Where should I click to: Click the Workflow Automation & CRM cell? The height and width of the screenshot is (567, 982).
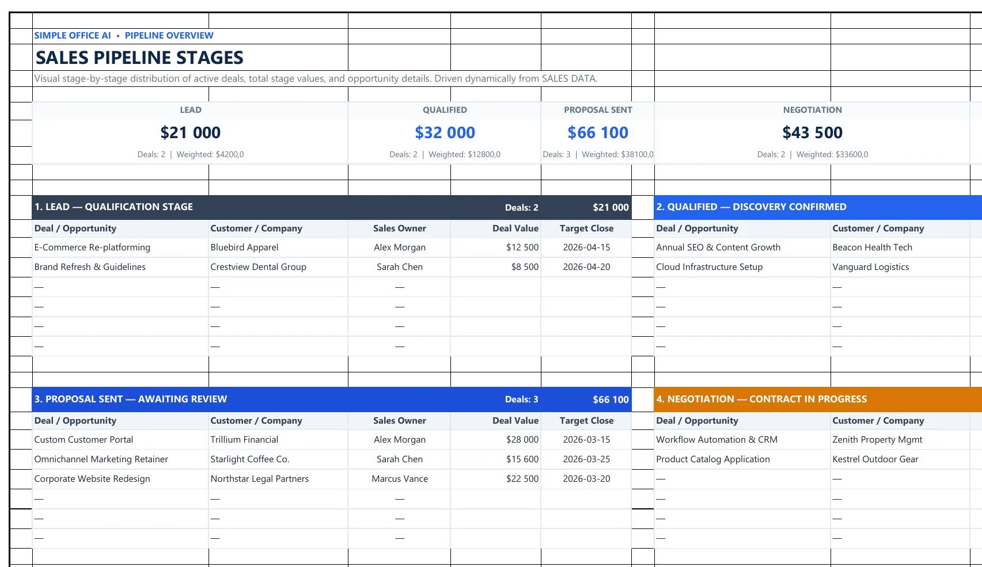tap(742, 440)
